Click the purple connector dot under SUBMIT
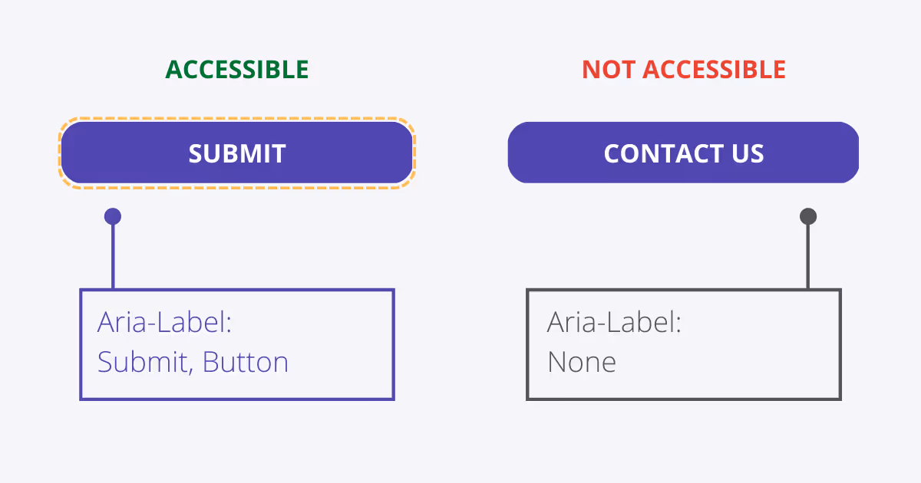The image size is (921, 483). tap(113, 216)
